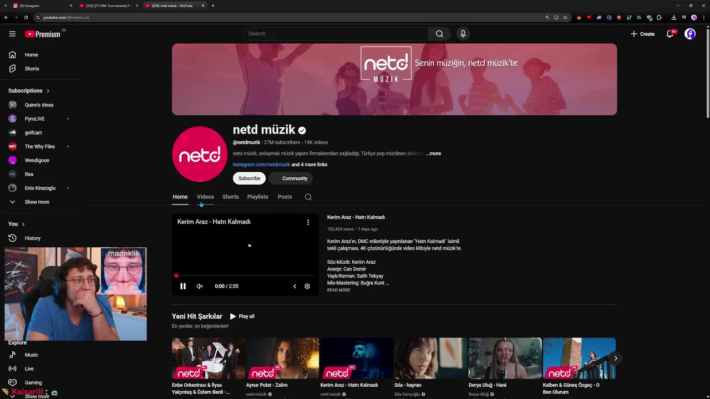Open the install app icon in address bar

[556, 17]
